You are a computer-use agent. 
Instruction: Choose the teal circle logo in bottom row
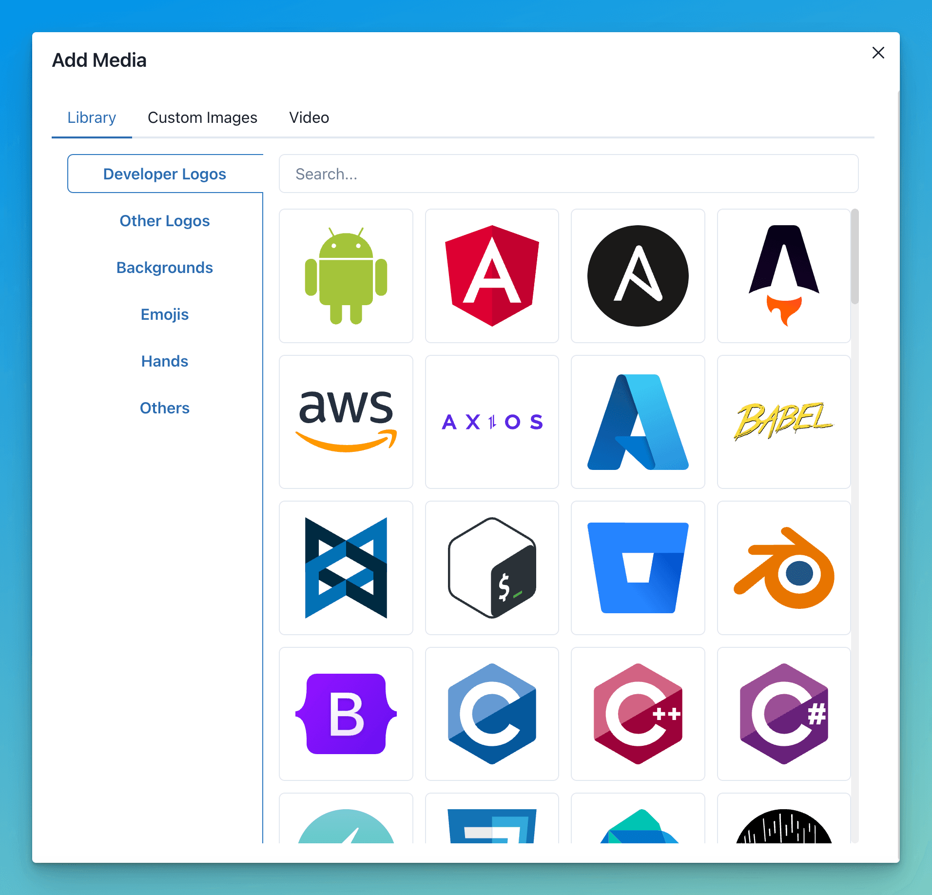[346, 819]
